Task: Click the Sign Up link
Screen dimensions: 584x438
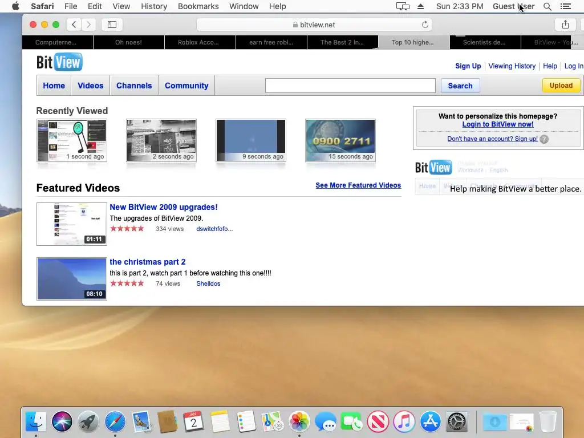Action: click(x=468, y=66)
